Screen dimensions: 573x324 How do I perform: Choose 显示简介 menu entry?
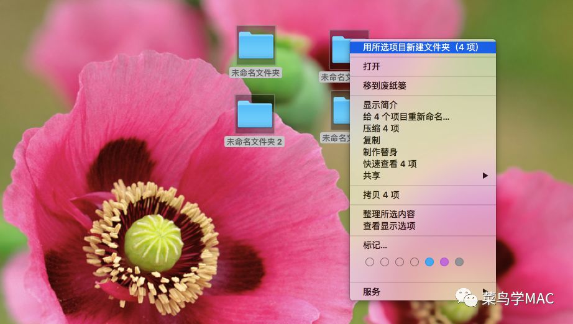pos(423,105)
